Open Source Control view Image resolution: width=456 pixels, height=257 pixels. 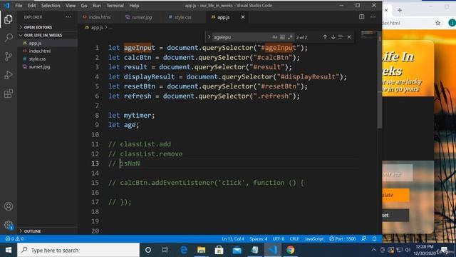coord(9,56)
